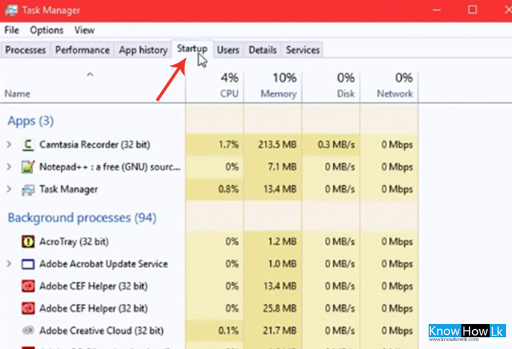Viewport: 512px width, 349px height.
Task: Click the Adobe Creative Cloud icon
Action: [28, 330]
